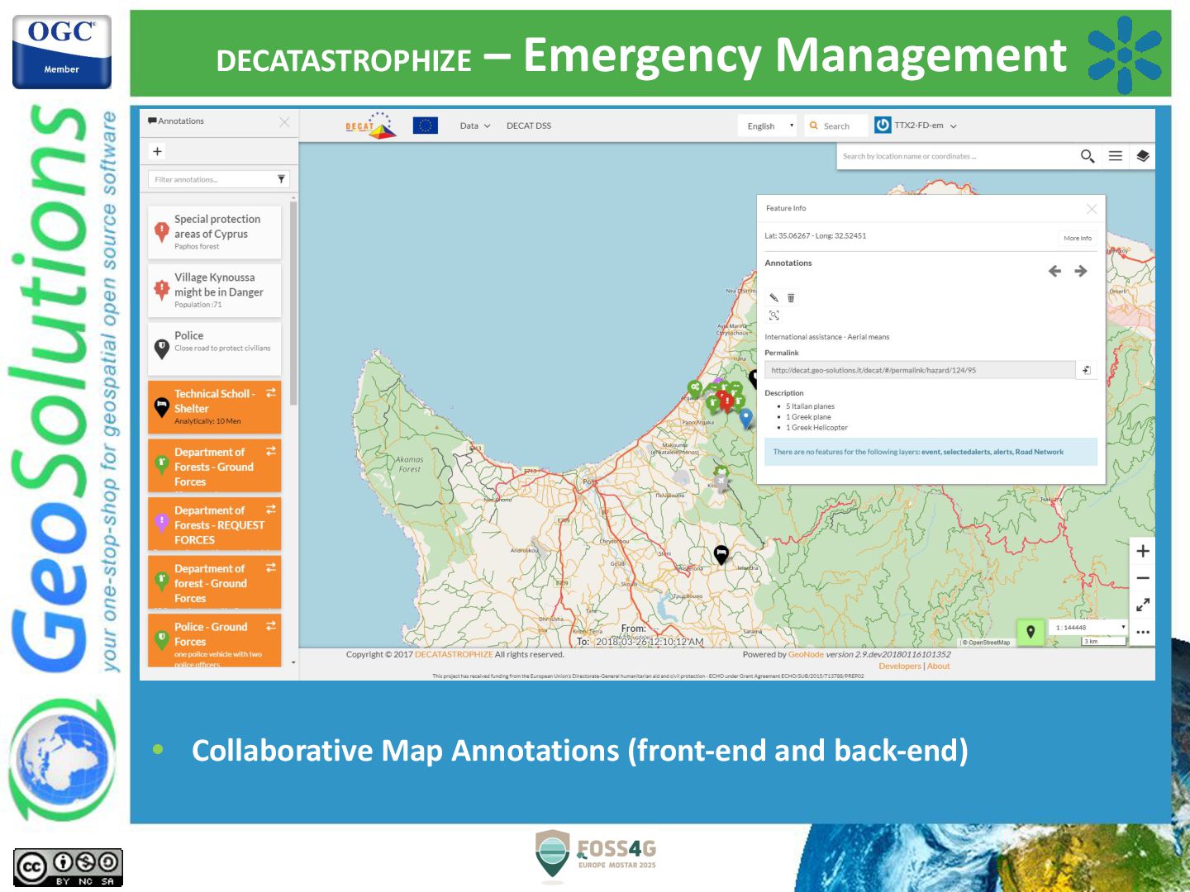Viewport: 1190px width, 892px height.
Task: Zoom out on the map
Action: pos(1143,578)
